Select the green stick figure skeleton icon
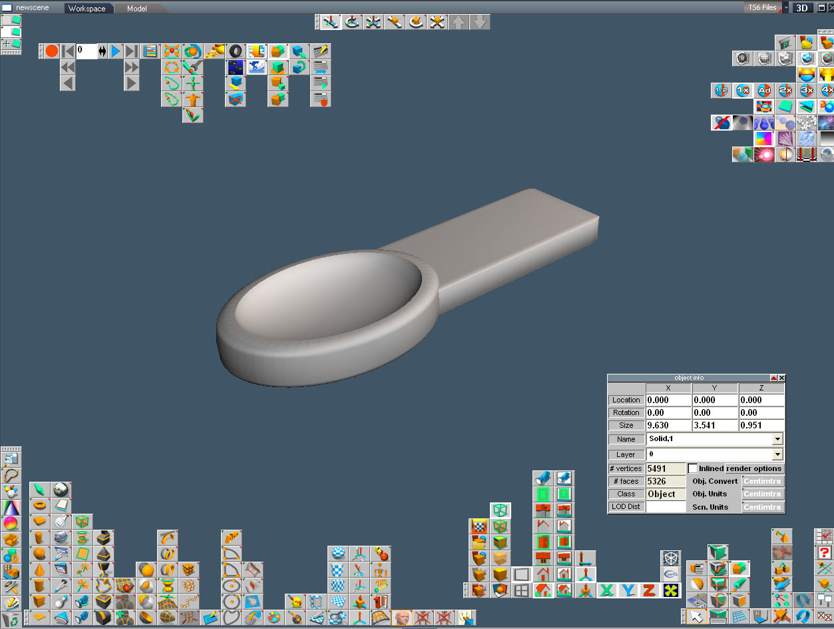Screen dimensions: 834x629 click(x=193, y=83)
